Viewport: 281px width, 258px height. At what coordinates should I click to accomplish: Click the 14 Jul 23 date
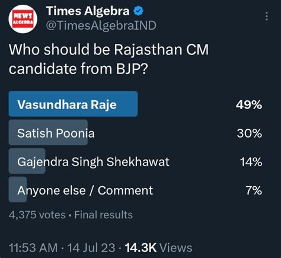tap(91, 248)
